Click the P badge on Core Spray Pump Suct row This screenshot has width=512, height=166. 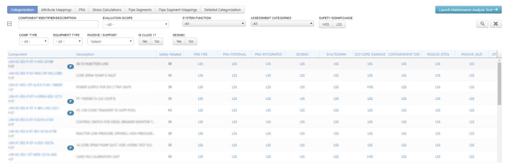coord(70,148)
